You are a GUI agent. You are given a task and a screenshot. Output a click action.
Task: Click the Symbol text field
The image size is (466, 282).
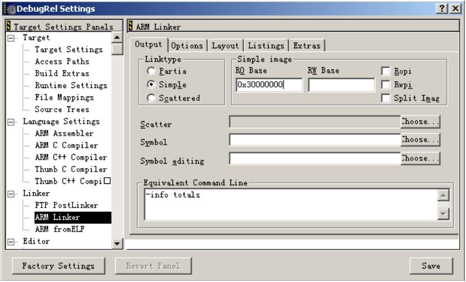coord(315,140)
